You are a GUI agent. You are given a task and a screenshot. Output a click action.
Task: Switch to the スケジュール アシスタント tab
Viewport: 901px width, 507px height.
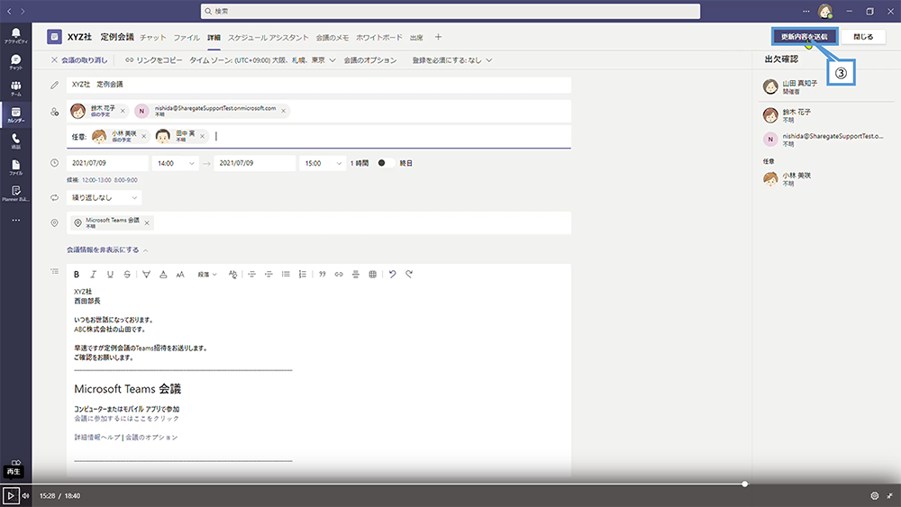coord(268,37)
